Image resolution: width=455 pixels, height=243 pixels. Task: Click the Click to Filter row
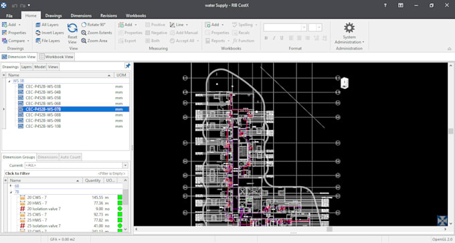coord(66,173)
